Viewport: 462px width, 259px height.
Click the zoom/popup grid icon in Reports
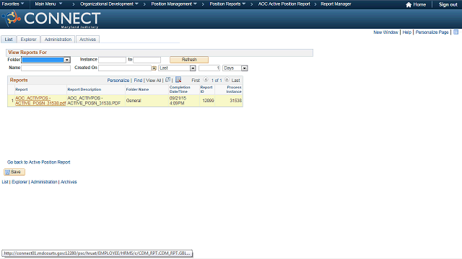point(168,80)
